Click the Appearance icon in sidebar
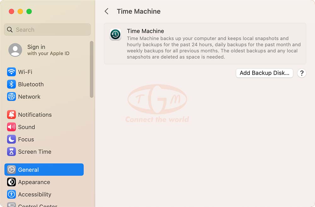Screen dimensions: 315x207 pos(11,182)
